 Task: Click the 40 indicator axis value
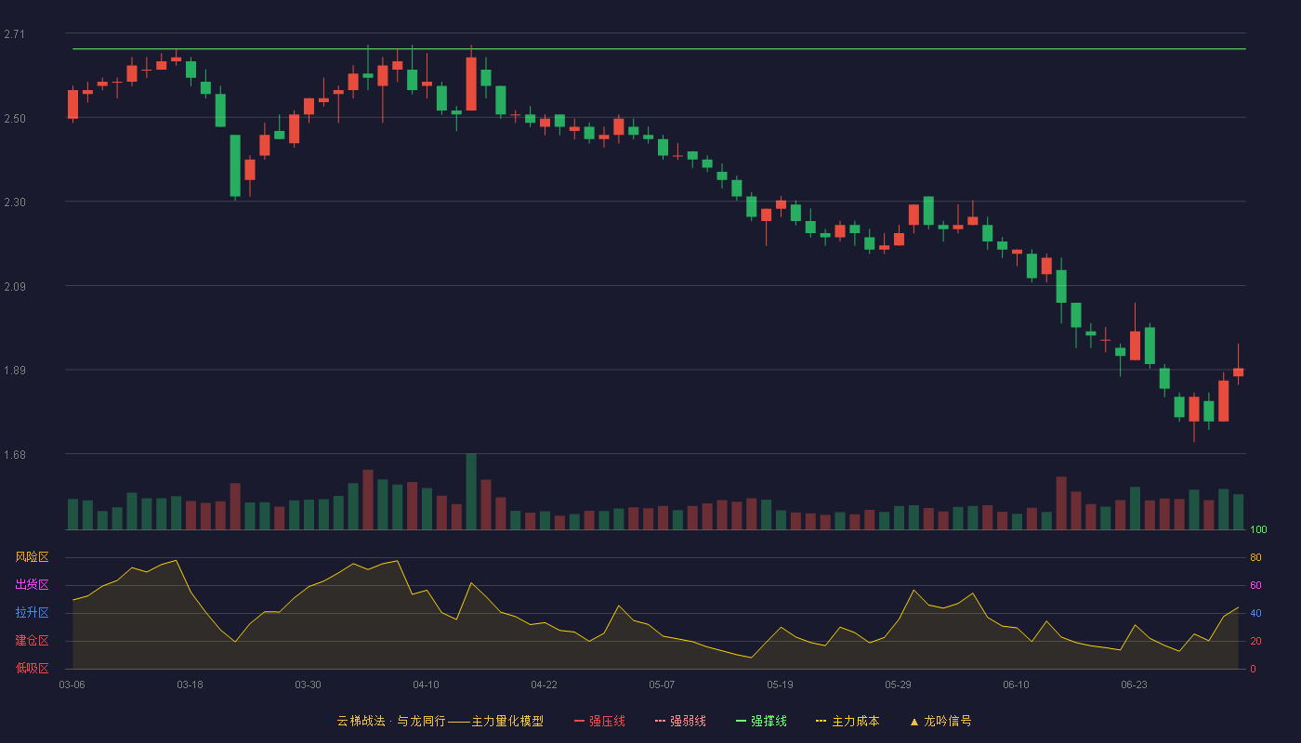1255,614
